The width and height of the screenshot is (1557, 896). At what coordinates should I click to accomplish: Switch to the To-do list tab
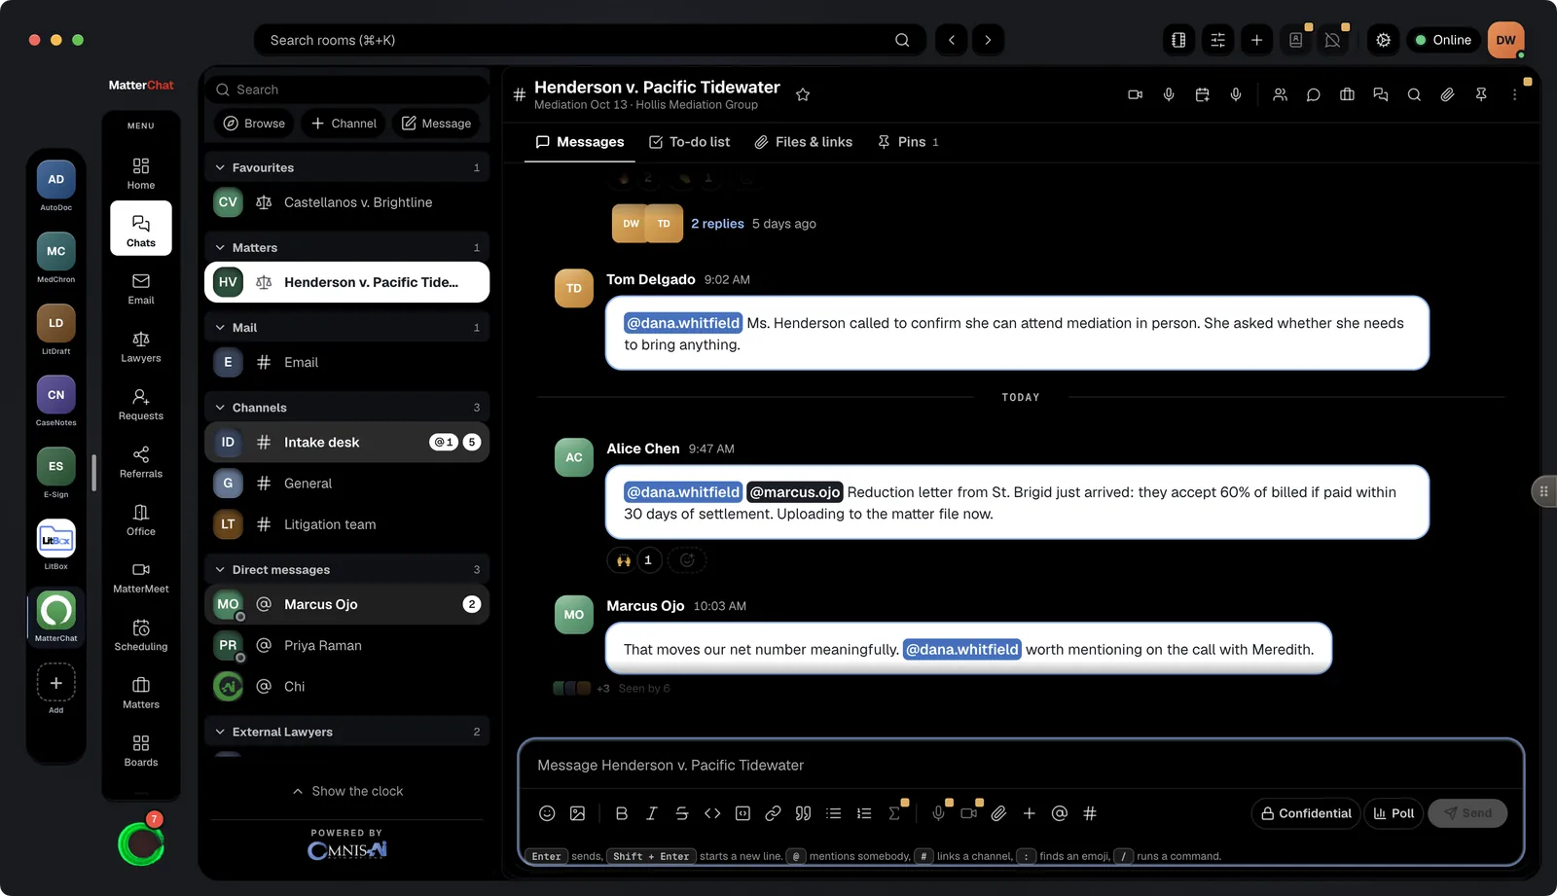pyautogui.click(x=689, y=142)
